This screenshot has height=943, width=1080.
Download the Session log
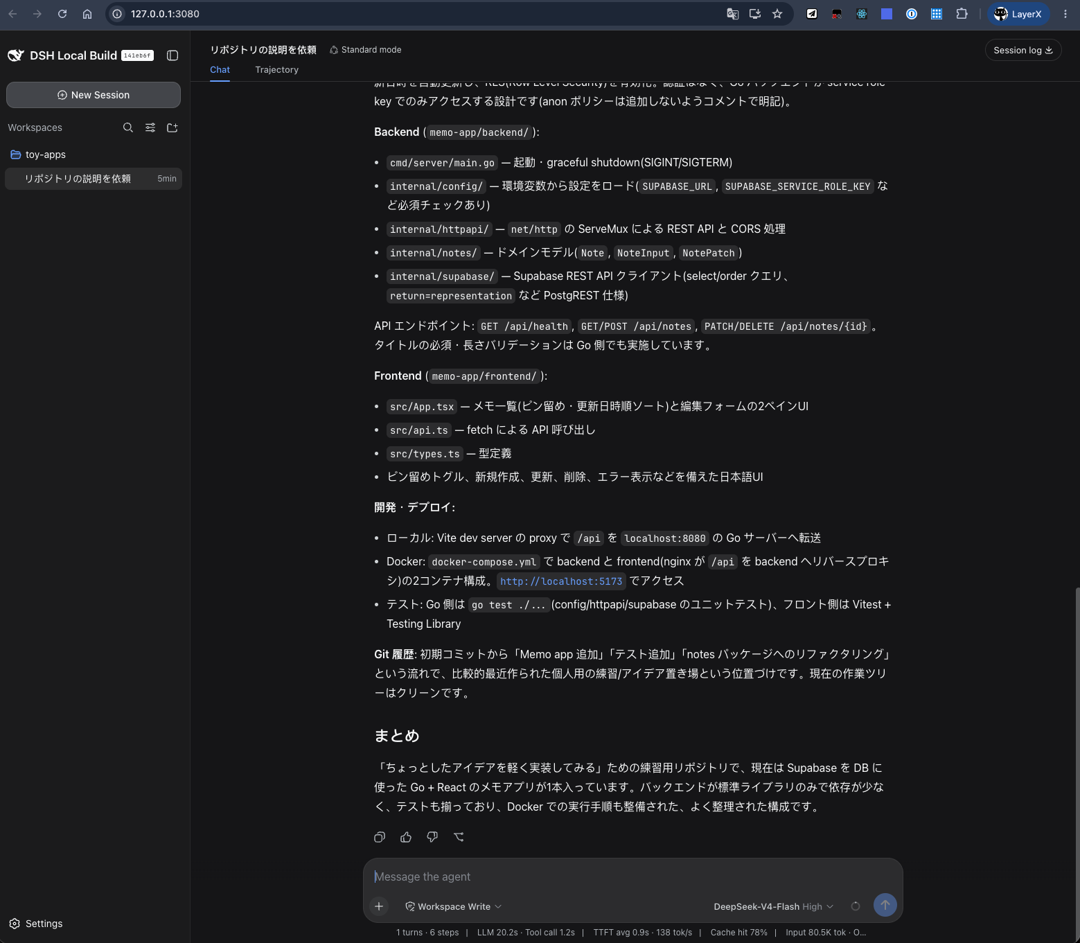click(1023, 50)
